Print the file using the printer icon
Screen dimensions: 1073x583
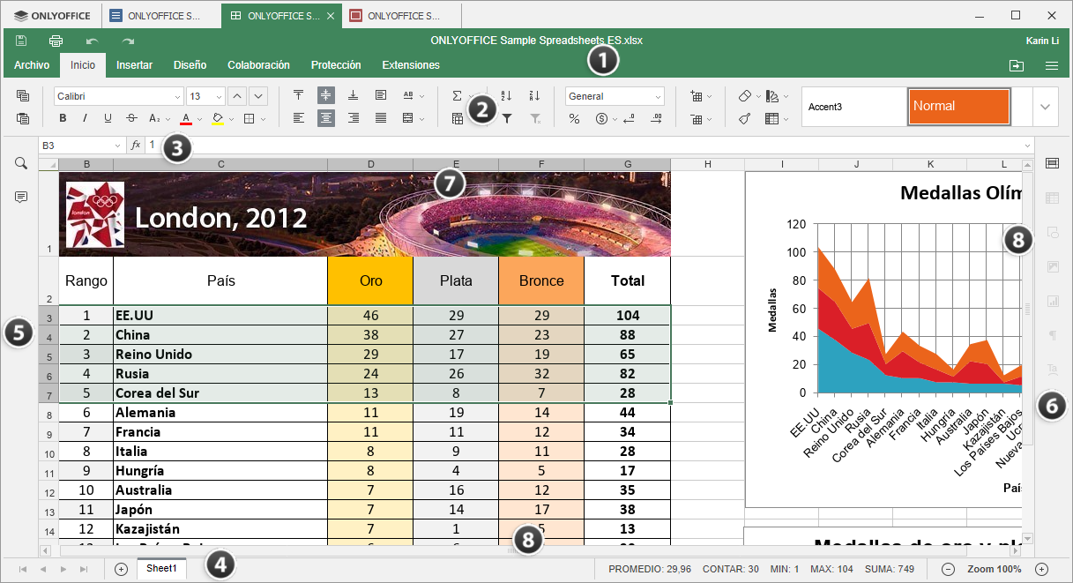click(56, 41)
